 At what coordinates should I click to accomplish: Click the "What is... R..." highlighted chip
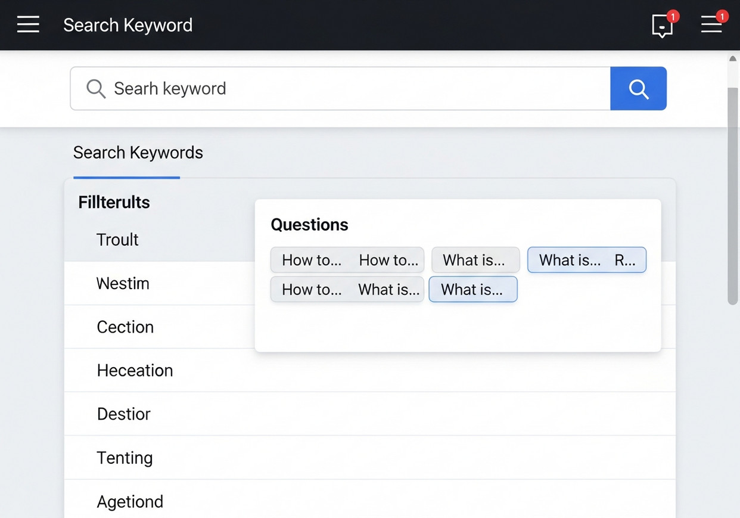(x=587, y=260)
